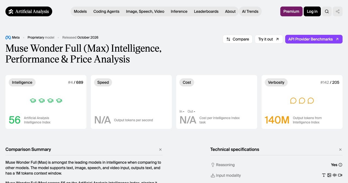This screenshot has width=348, height=183.
Task: Click the 'Cost per Intelligence Index task' label
Action: point(220,120)
